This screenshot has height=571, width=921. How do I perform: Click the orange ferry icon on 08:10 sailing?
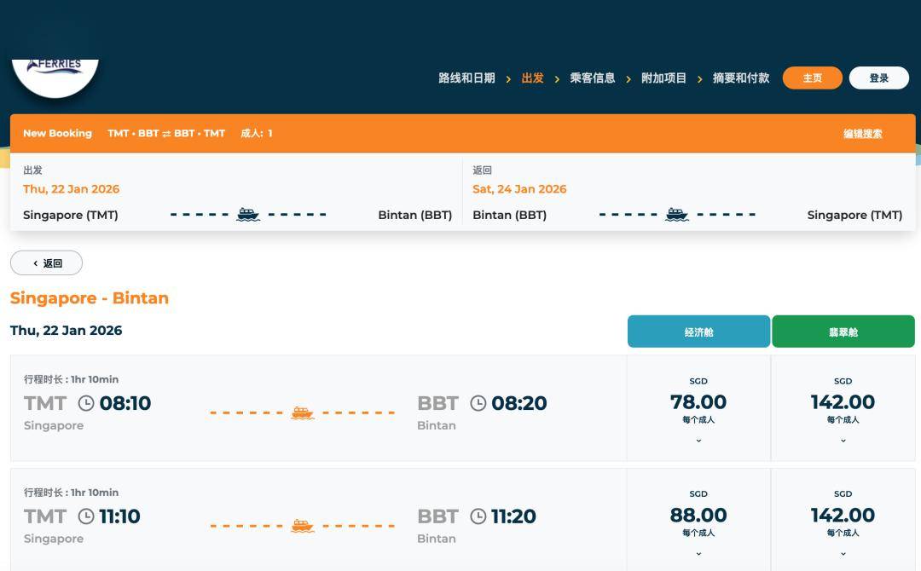coord(303,413)
